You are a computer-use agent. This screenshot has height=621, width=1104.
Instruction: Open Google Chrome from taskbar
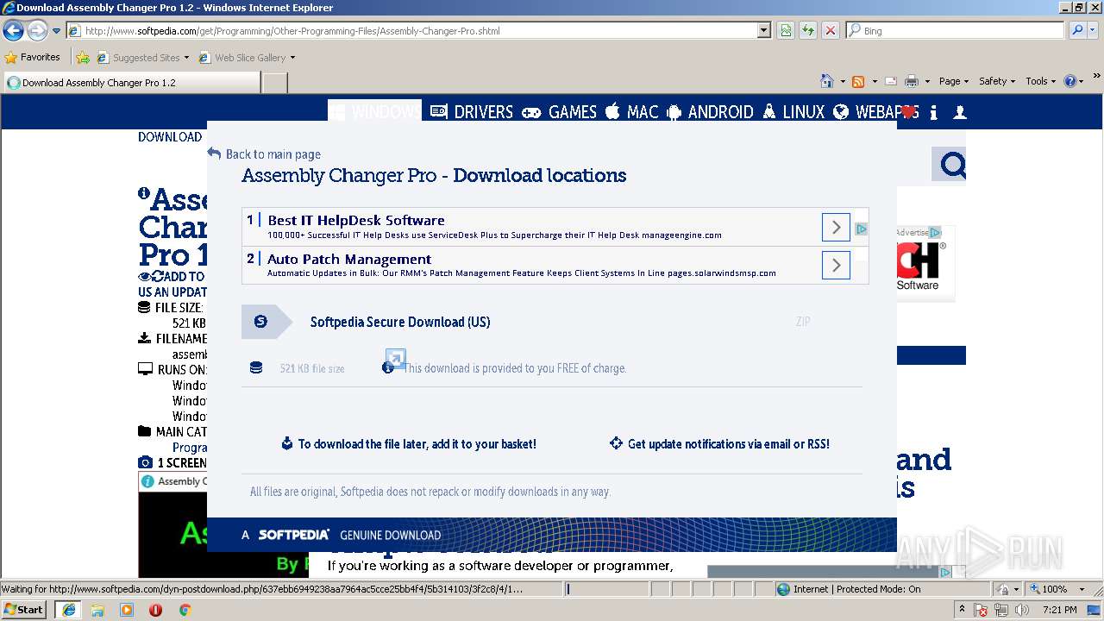pos(185,610)
